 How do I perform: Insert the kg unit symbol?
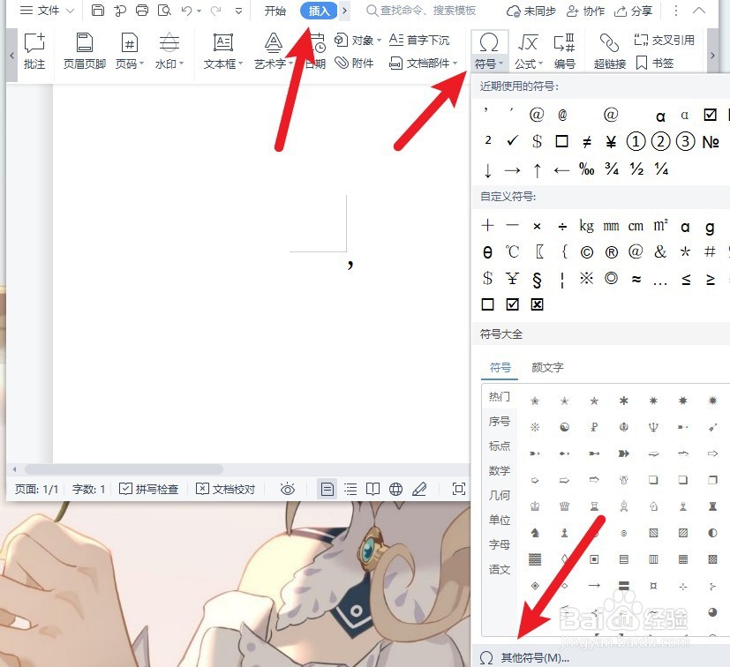click(x=587, y=226)
